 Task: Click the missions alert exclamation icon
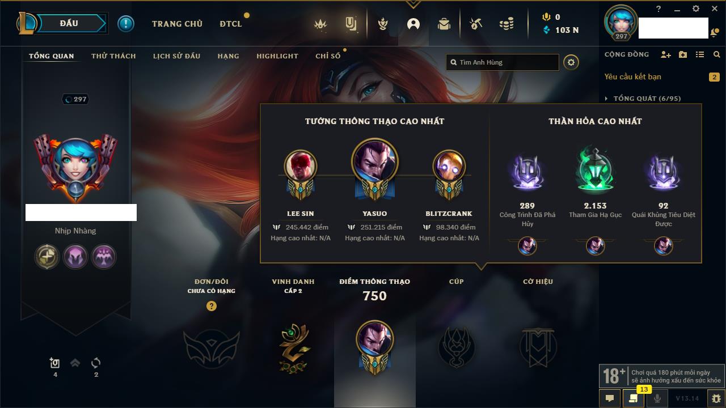(126, 24)
